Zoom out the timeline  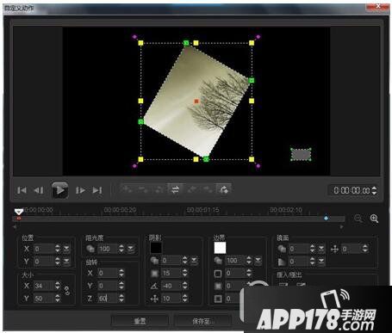(358, 219)
